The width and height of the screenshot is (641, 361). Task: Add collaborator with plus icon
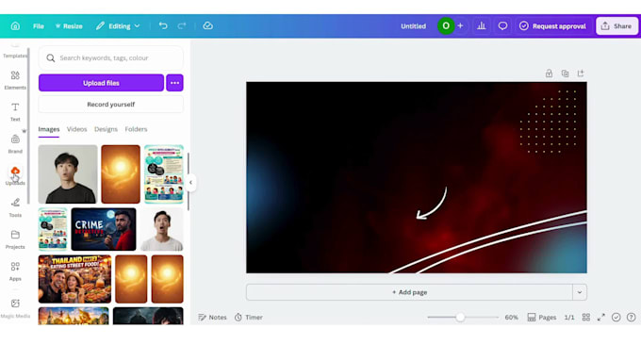coord(460,25)
